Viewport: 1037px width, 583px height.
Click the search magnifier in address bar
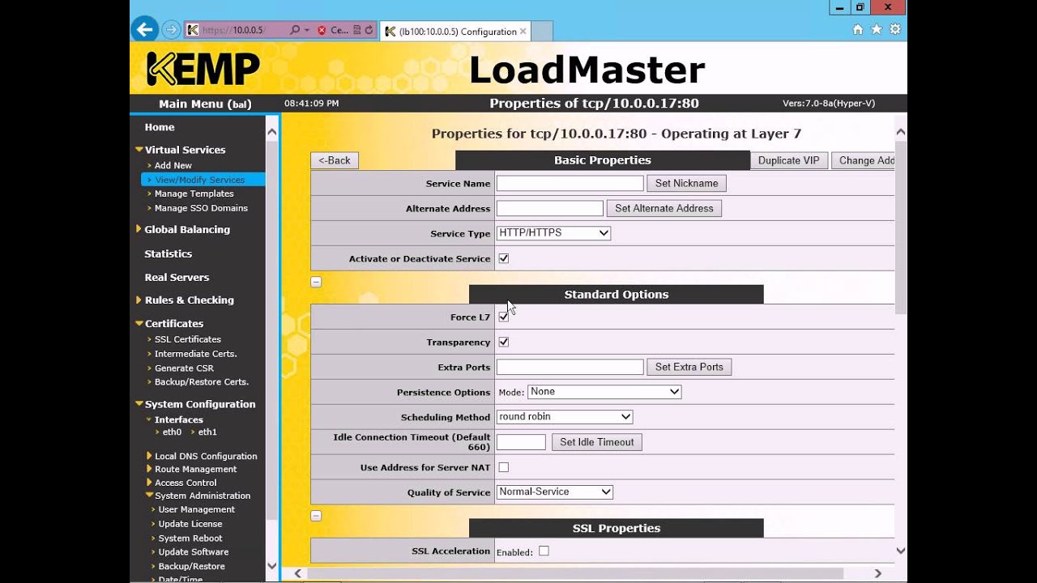pos(295,30)
